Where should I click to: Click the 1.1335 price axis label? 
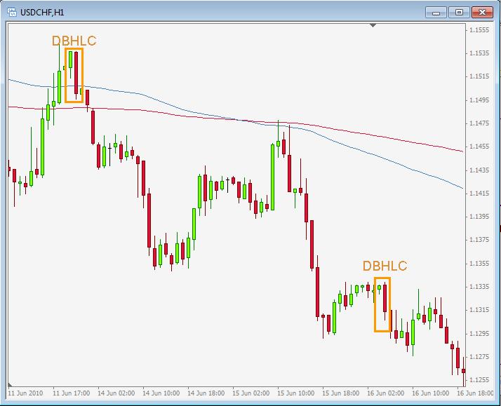click(x=479, y=287)
